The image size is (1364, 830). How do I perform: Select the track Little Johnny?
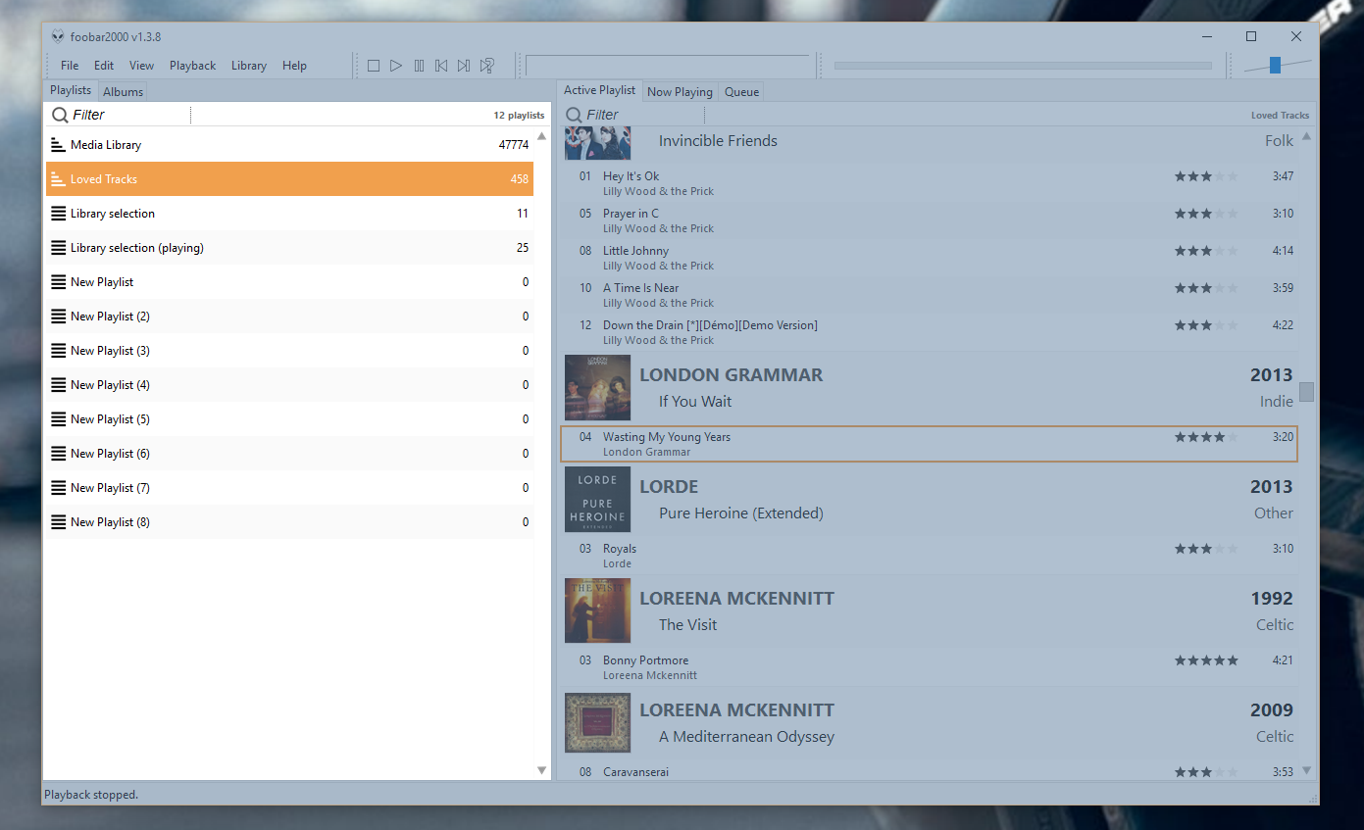[929, 258]
